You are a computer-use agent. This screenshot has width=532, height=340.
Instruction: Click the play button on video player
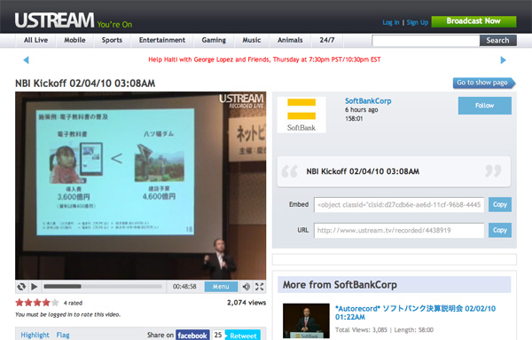(35, 287)
